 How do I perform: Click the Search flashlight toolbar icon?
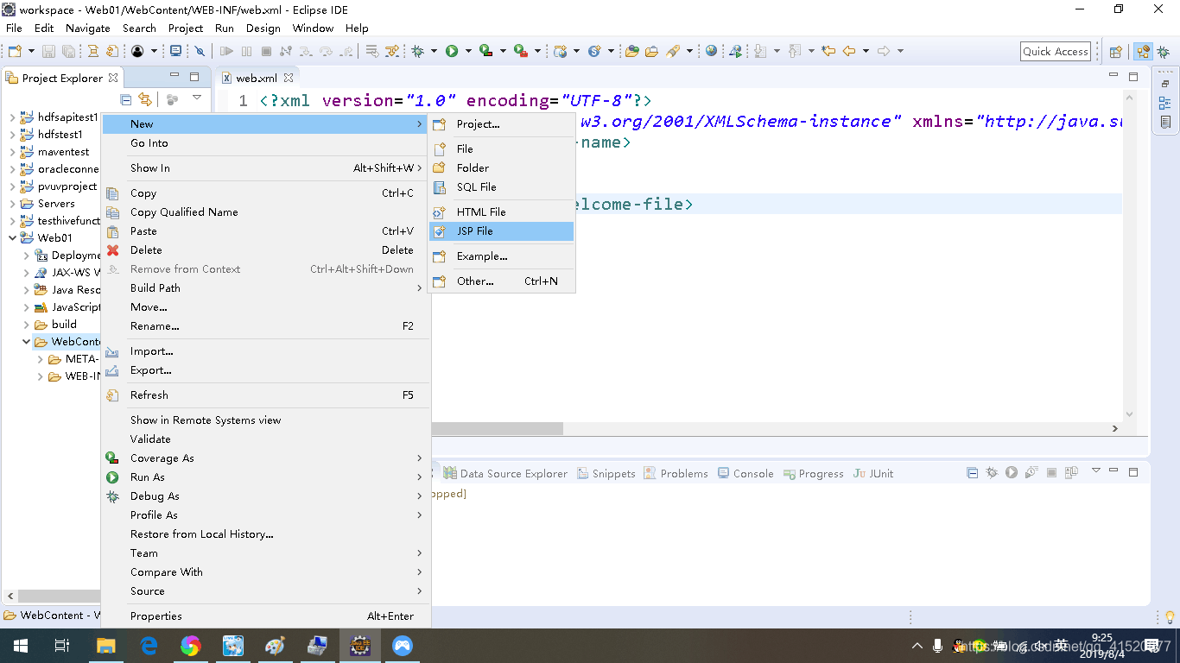[x=673, y=51]
